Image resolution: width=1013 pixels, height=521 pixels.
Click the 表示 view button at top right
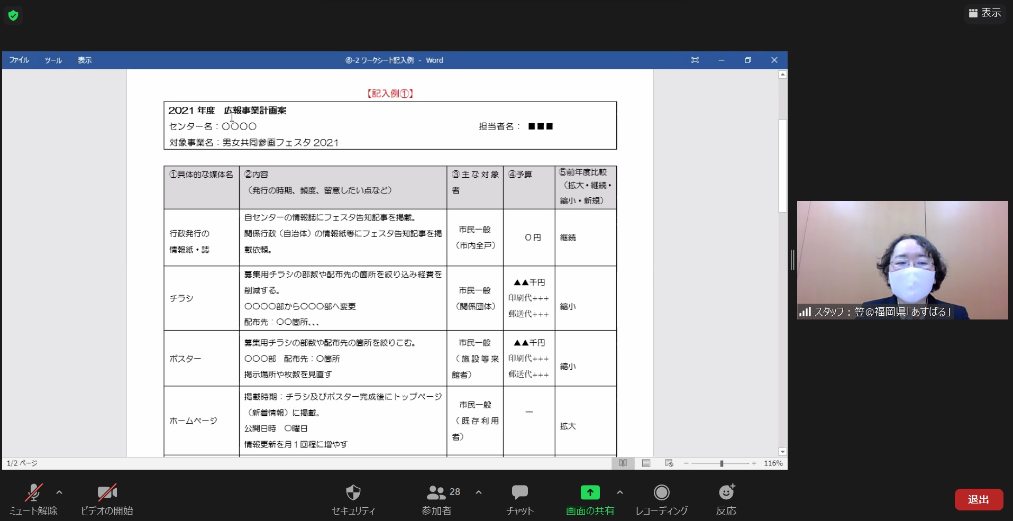pos(985,13)
